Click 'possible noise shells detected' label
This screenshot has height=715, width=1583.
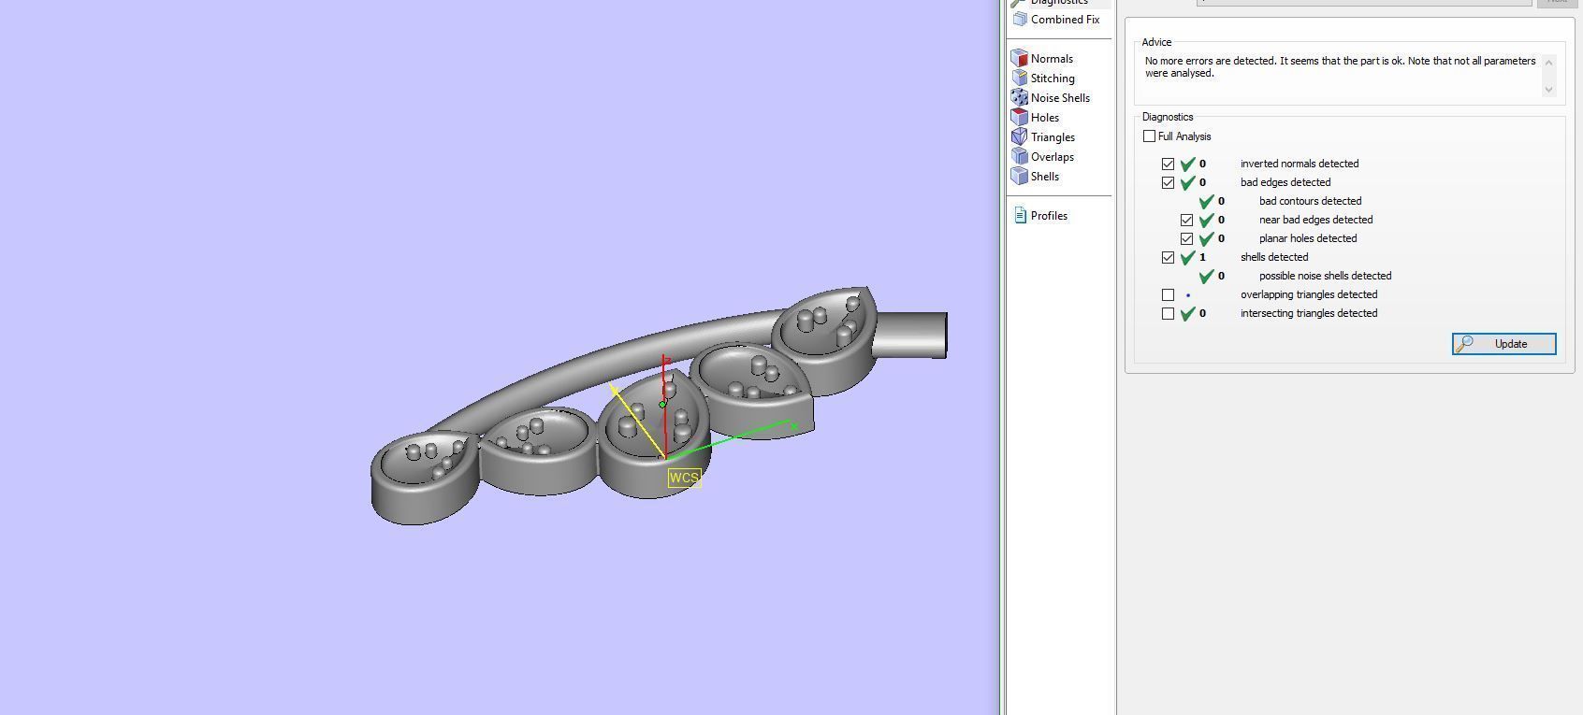click(1325, 276)
